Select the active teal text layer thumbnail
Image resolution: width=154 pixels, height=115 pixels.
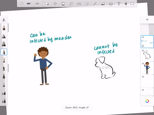click(x=147, y=42)
